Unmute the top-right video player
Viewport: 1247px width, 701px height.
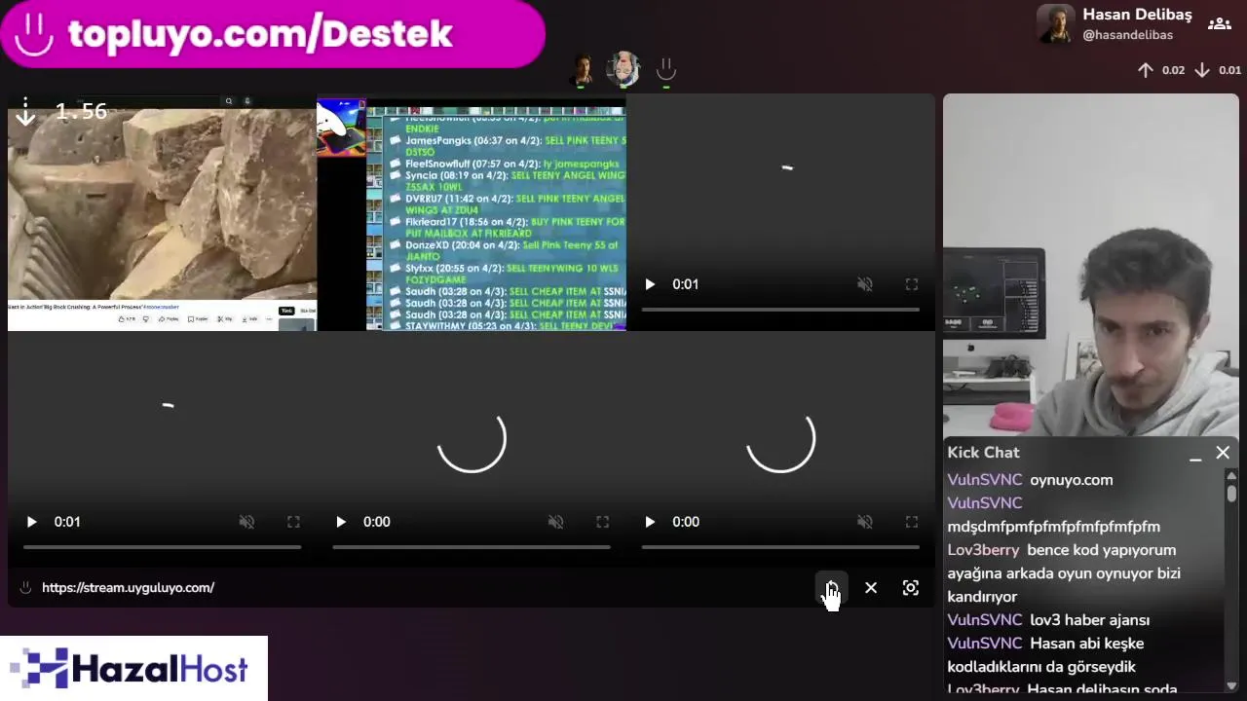coord(864,284)
